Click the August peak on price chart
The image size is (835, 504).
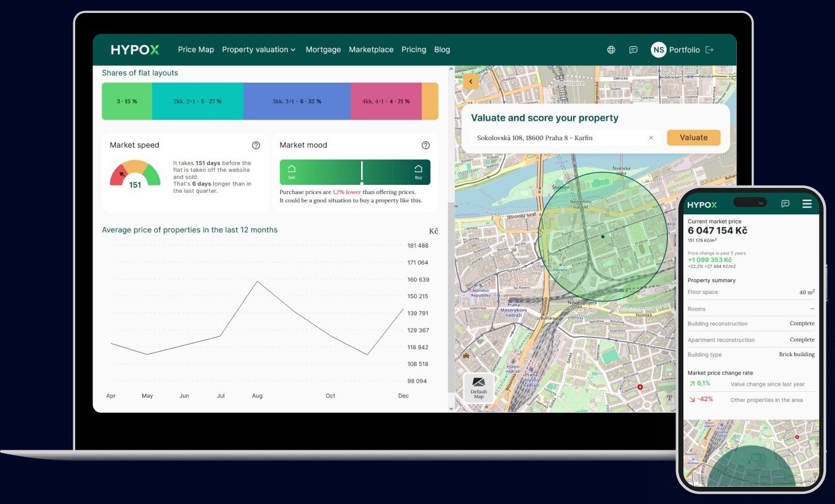(x=257, y=282)
